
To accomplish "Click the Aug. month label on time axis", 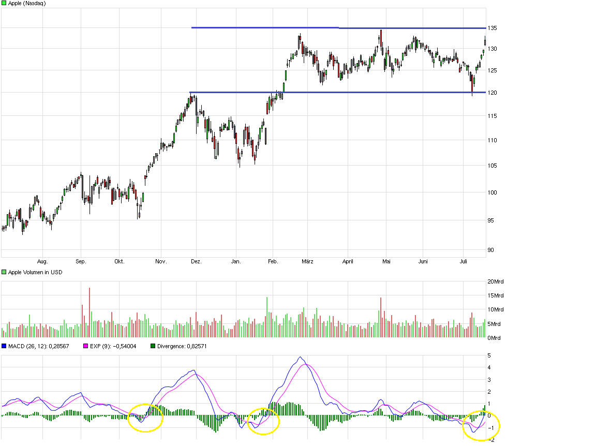I will click(43, 261).
